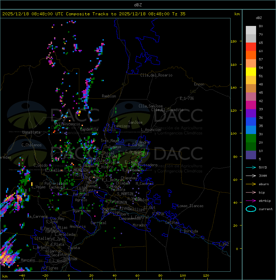This screenshot has width=276, height=280.
Task: Click the magenta eb+bip arrow in legend
Action: [251, 201]
